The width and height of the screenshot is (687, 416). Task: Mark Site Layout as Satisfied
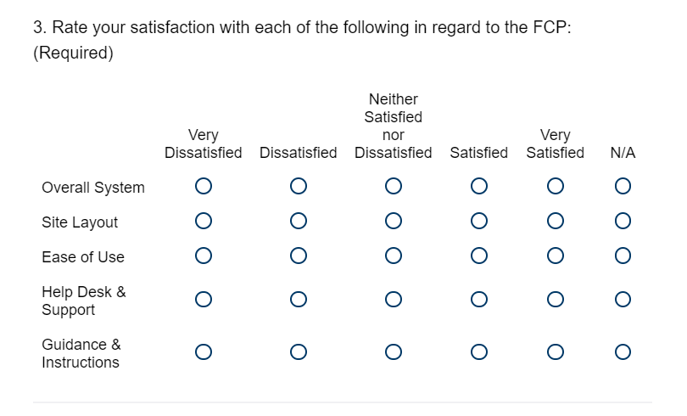point(478,221)
